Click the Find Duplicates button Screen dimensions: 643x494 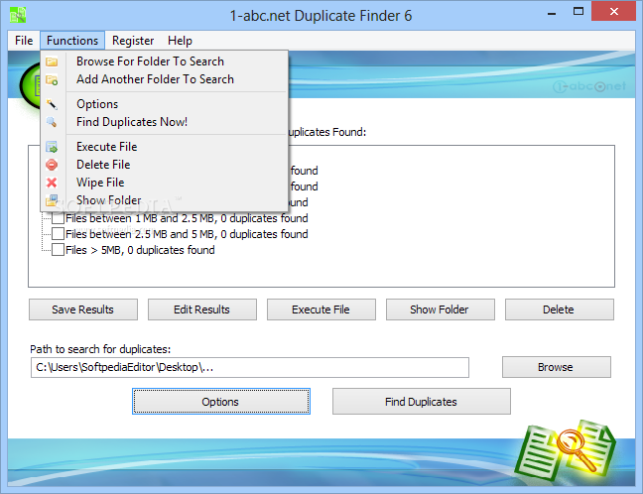pyautogui.click(x=421, y=402)
